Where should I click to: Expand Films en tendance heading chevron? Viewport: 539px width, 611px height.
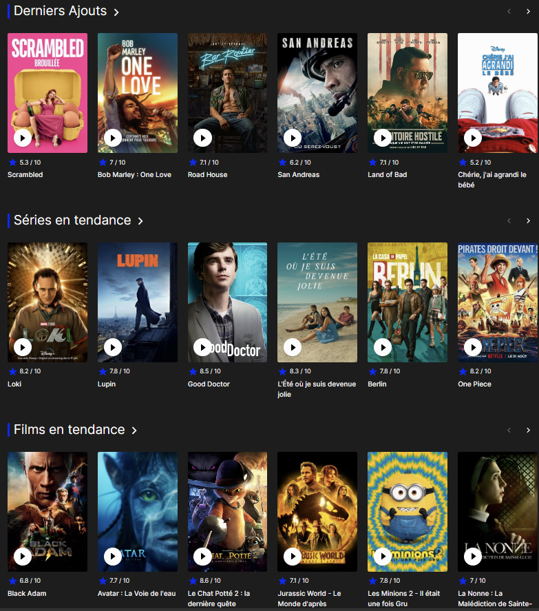pos(134,431)
